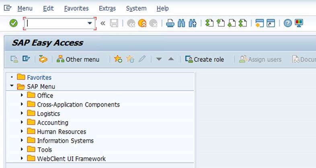316x168 pixels.
Task: Open Help via question mark icon
Action: point(287,23)
